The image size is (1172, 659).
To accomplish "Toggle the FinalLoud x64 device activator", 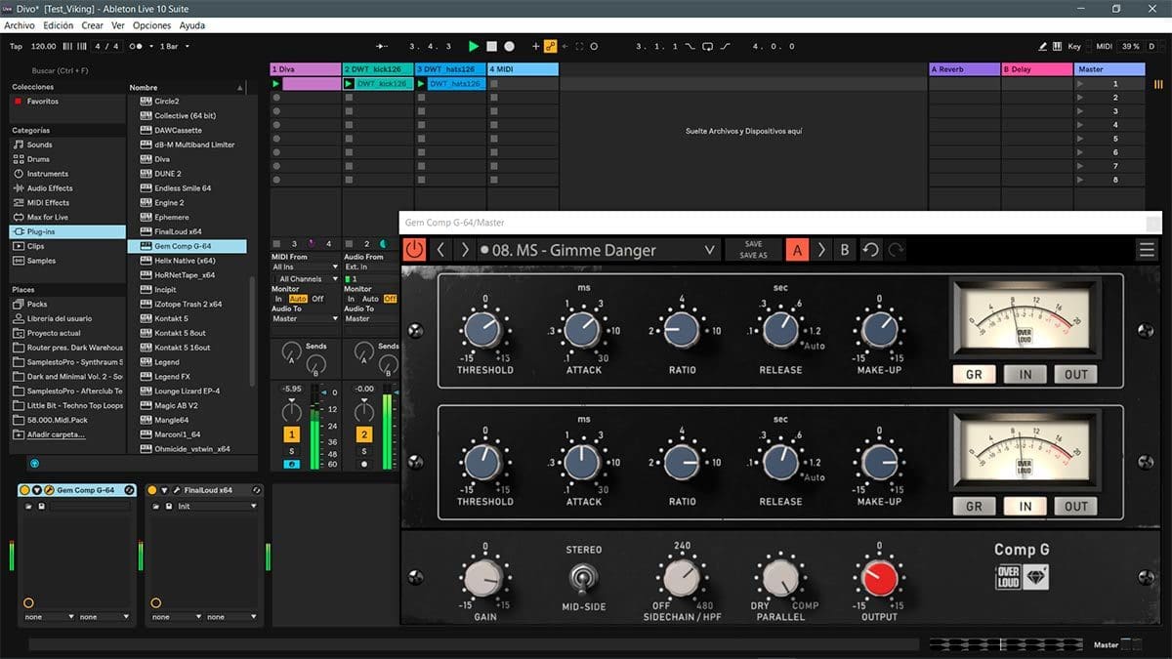I will click(x=151, y=490).
